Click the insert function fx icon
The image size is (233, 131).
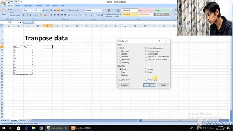[32, 23]
